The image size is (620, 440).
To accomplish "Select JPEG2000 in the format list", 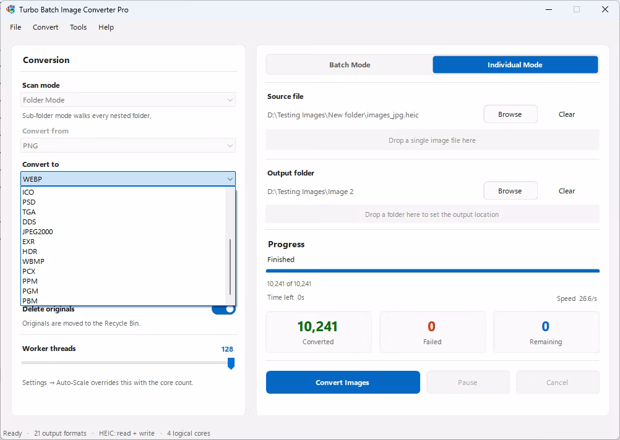I will point(123,232).
